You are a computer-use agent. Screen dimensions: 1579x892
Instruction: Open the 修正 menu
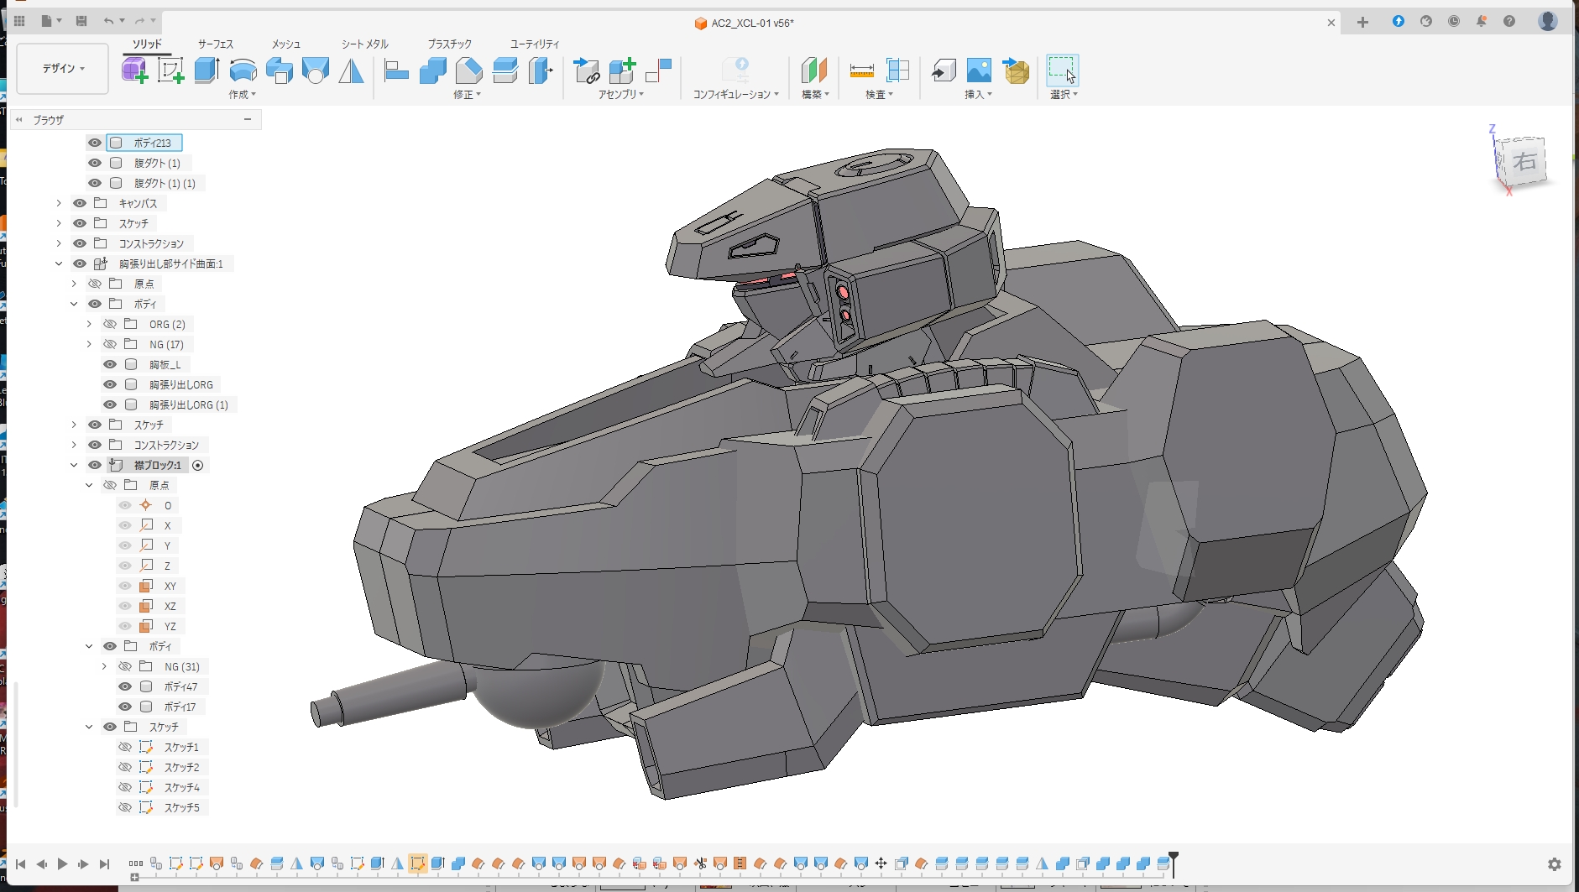coord(467,95)
